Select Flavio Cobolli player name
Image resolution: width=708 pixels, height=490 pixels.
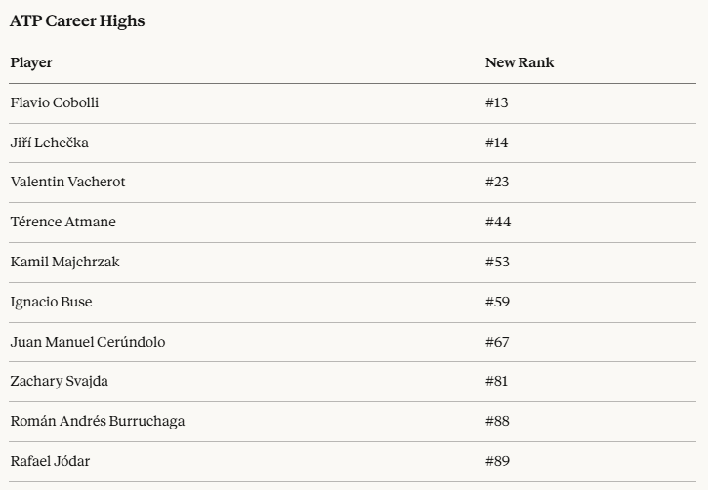click(55, 102)
